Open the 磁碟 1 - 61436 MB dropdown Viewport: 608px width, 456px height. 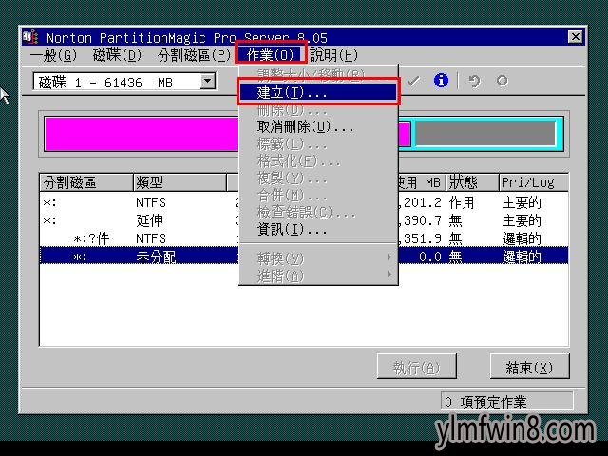(x=208, y=82)
